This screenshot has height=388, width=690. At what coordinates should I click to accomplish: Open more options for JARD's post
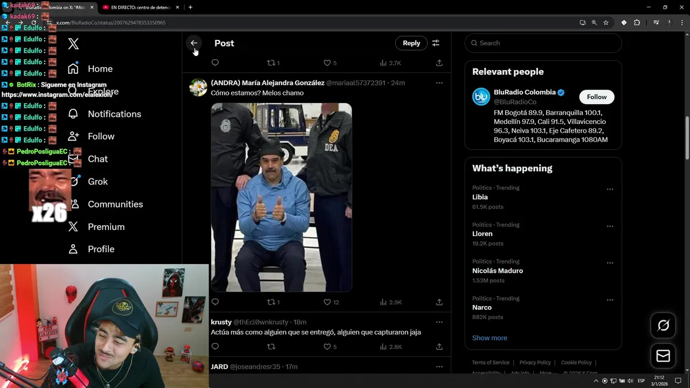(439, 367)
